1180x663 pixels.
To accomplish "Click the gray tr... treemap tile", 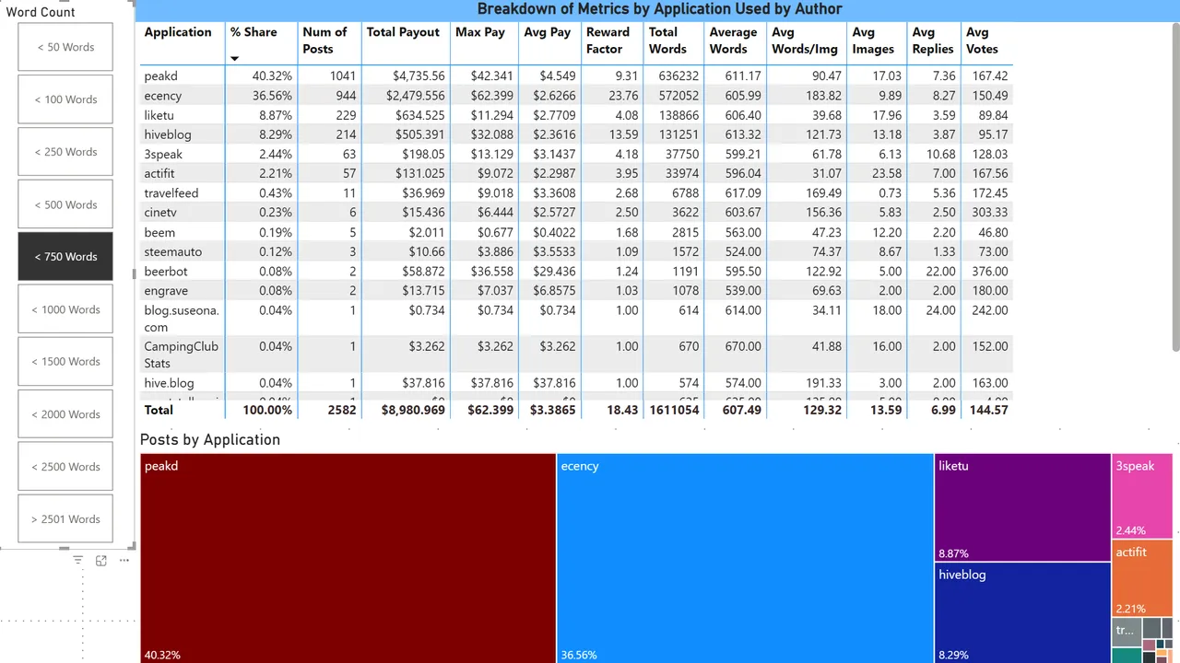I will pos(1127,632).
